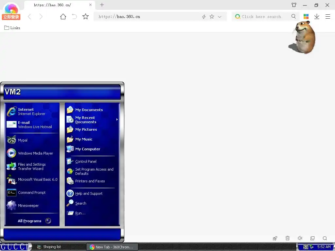Open My Documents
Image resolution: width=335 pixels, height=251 pixels.
(x=92, y=110)
